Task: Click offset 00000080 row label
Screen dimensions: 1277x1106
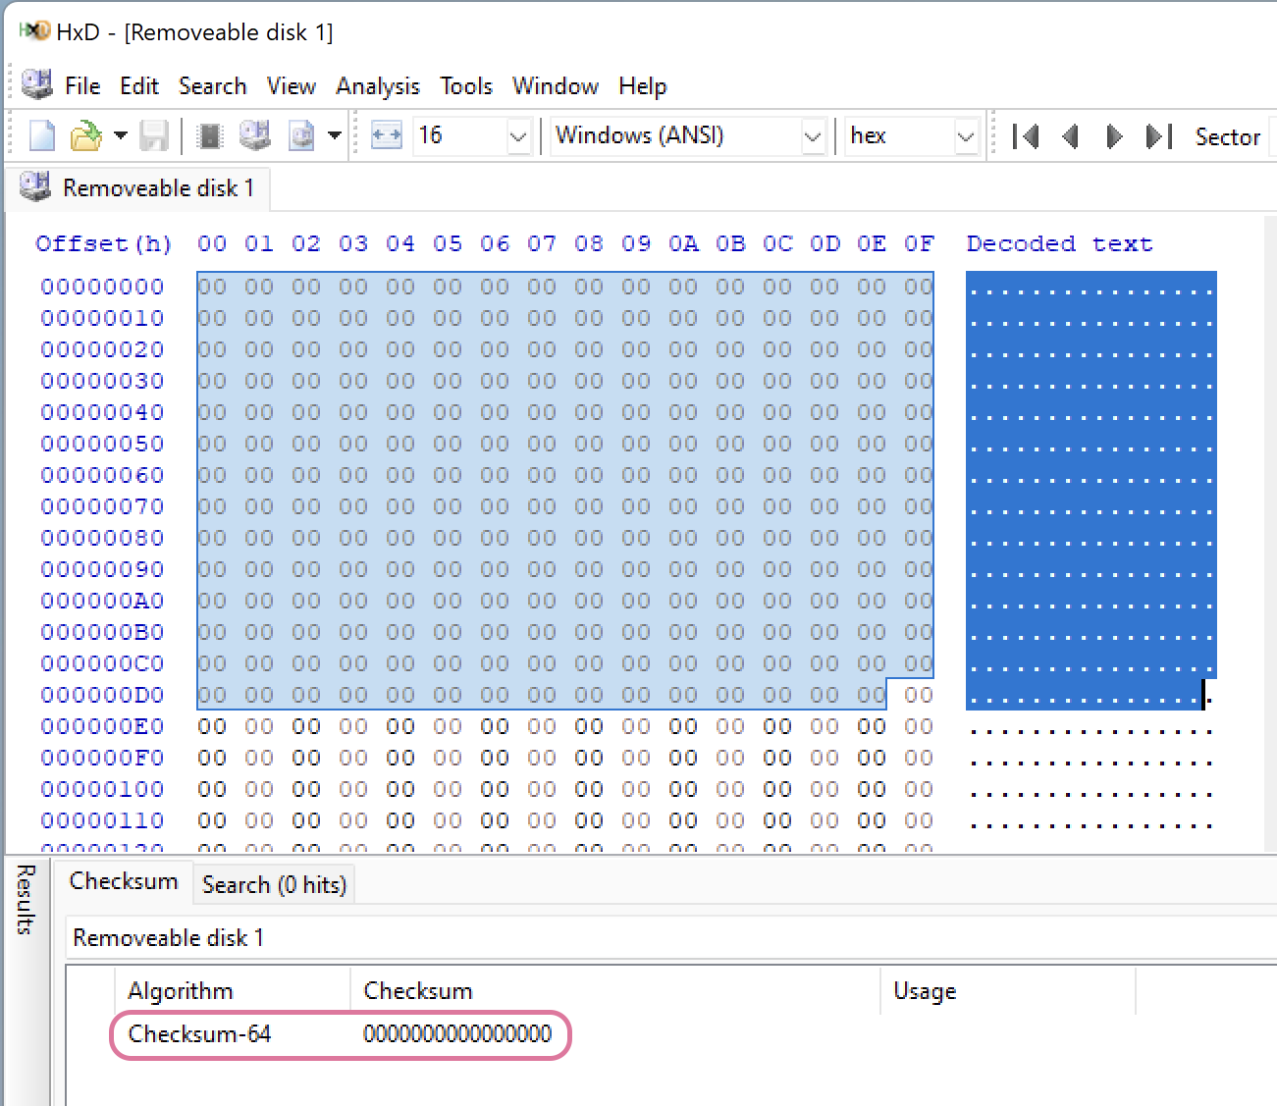Action: [102, 538]
